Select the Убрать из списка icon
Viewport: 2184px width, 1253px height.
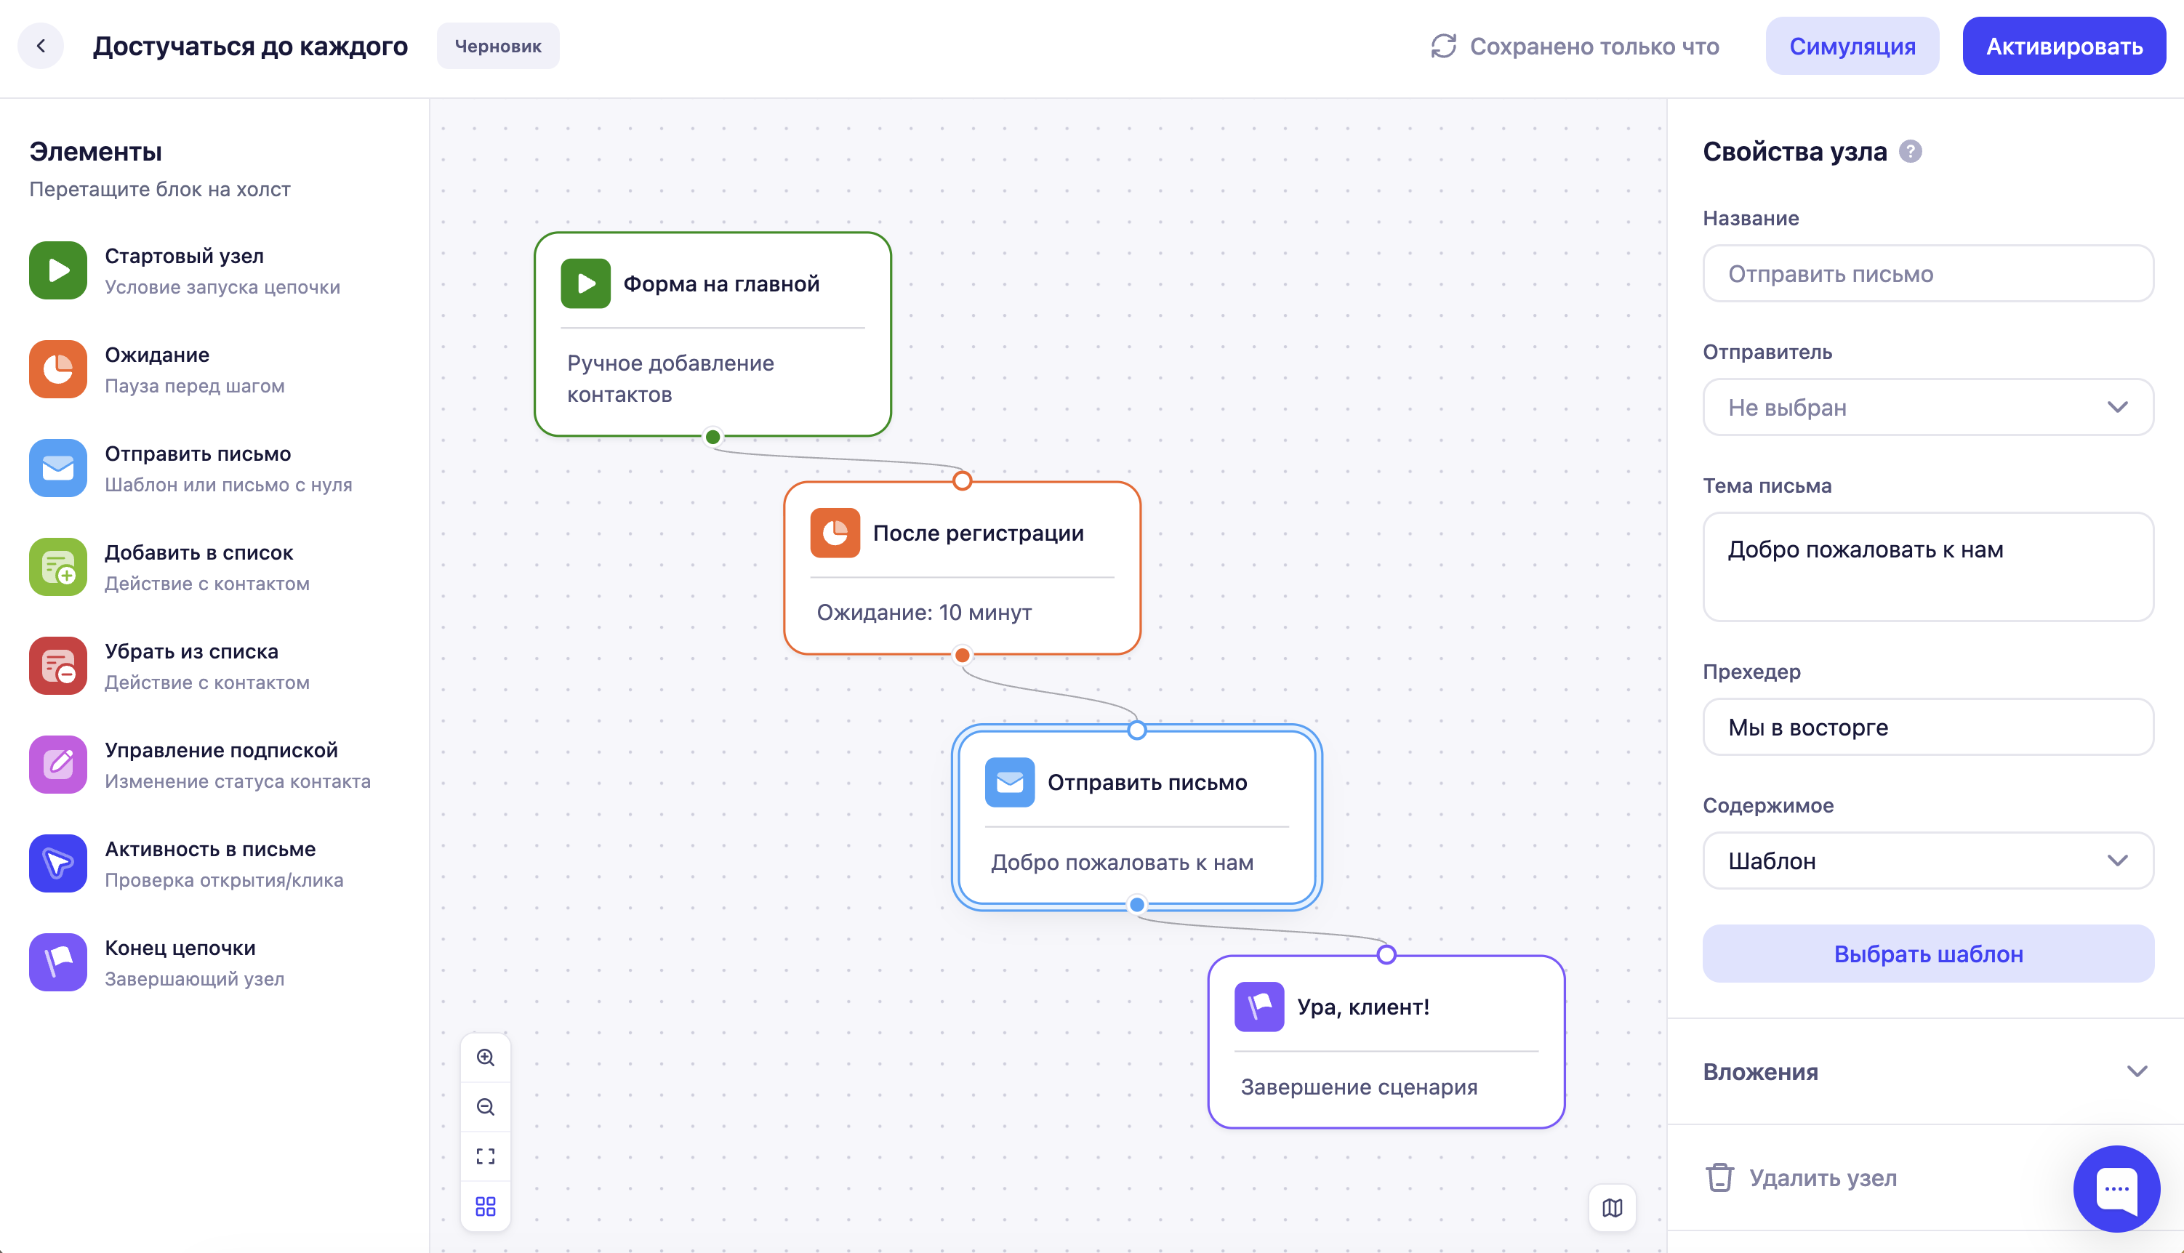click(57, 666)
